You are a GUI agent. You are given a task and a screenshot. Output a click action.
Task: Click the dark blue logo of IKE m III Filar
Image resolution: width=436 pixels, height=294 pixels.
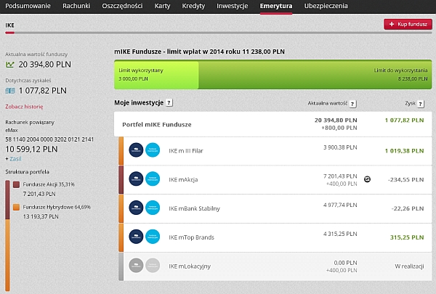point(136,150)
